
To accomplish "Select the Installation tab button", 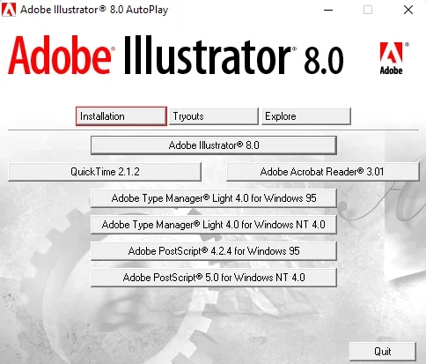I will (121, 116).
